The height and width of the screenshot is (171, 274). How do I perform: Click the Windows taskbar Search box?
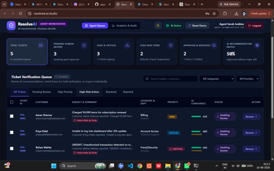[x=83, y=166]
